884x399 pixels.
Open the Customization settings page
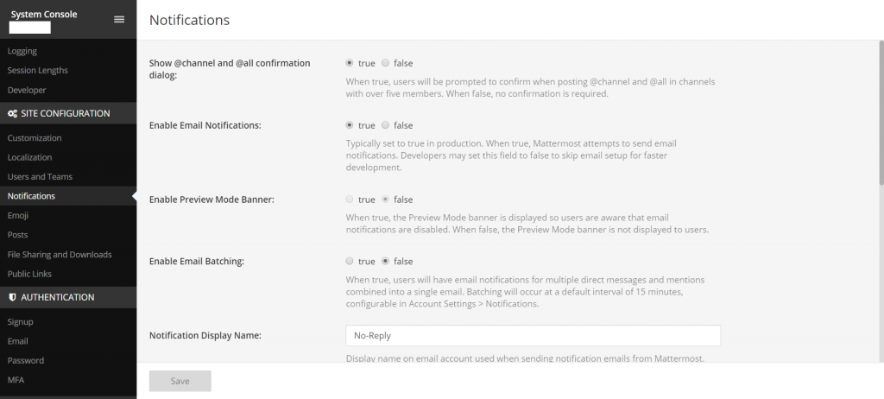pos(35,138)
